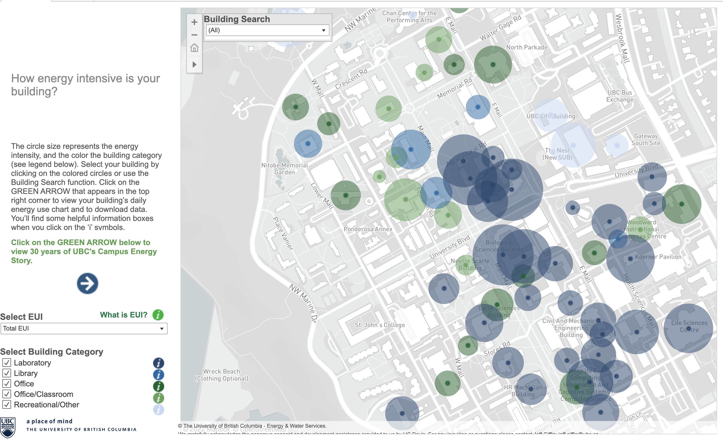Uncheck the Office category checkbox
This screenshot has width=723, height=446.
7,383
